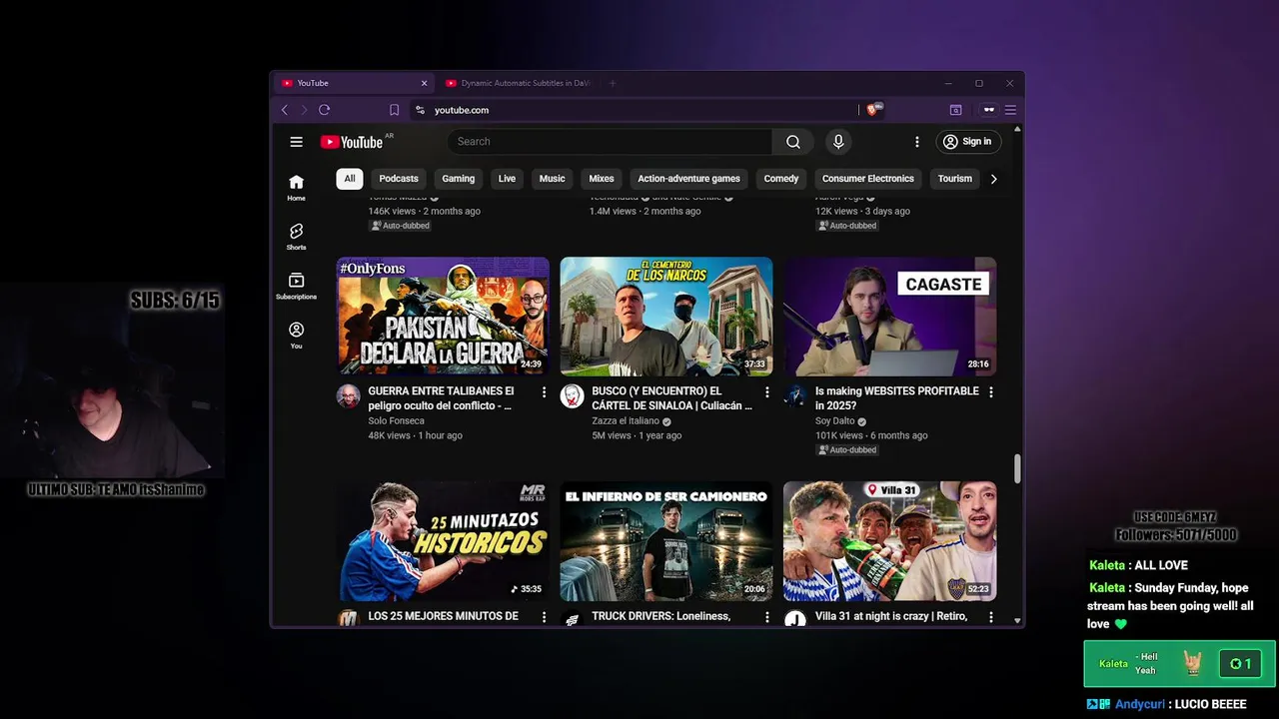Switch to Dynamic Automatic Subtitles tab
This screenshot has width=1279, height=719.
tap(519, 83)
